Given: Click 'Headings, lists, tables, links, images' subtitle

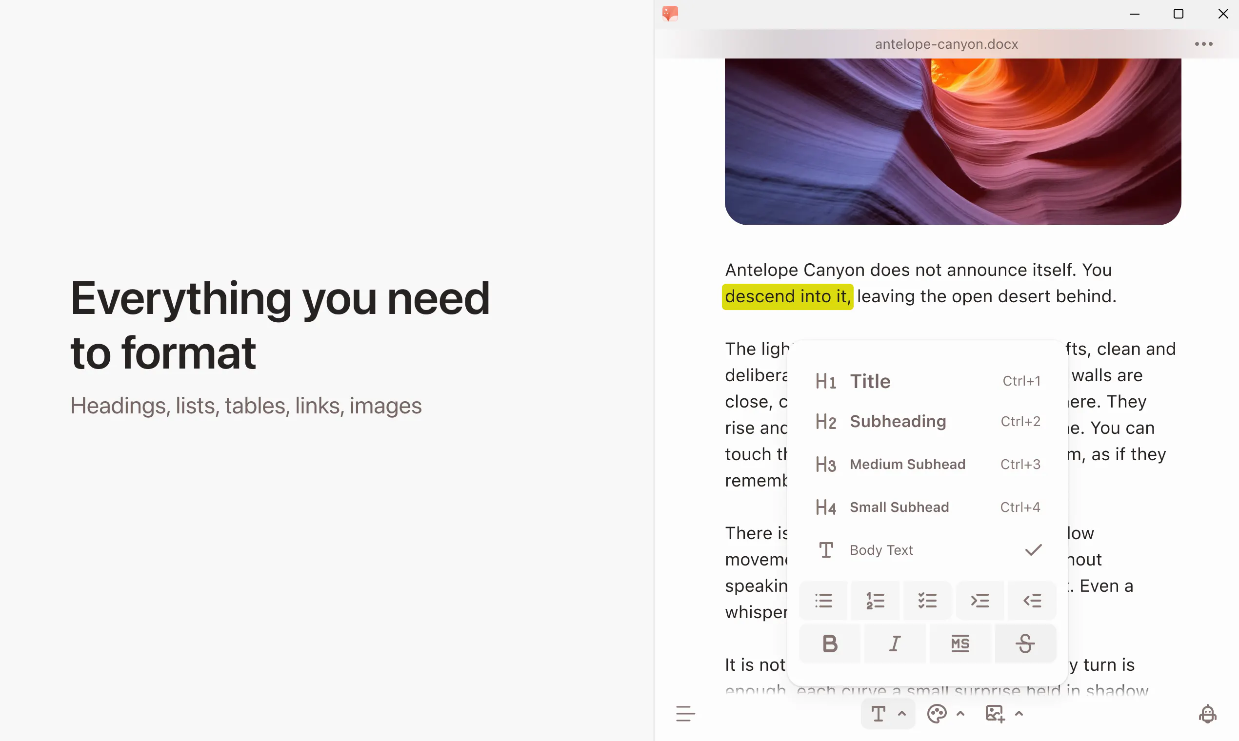Looking at the screenshot, I should [x=246, y=406].
